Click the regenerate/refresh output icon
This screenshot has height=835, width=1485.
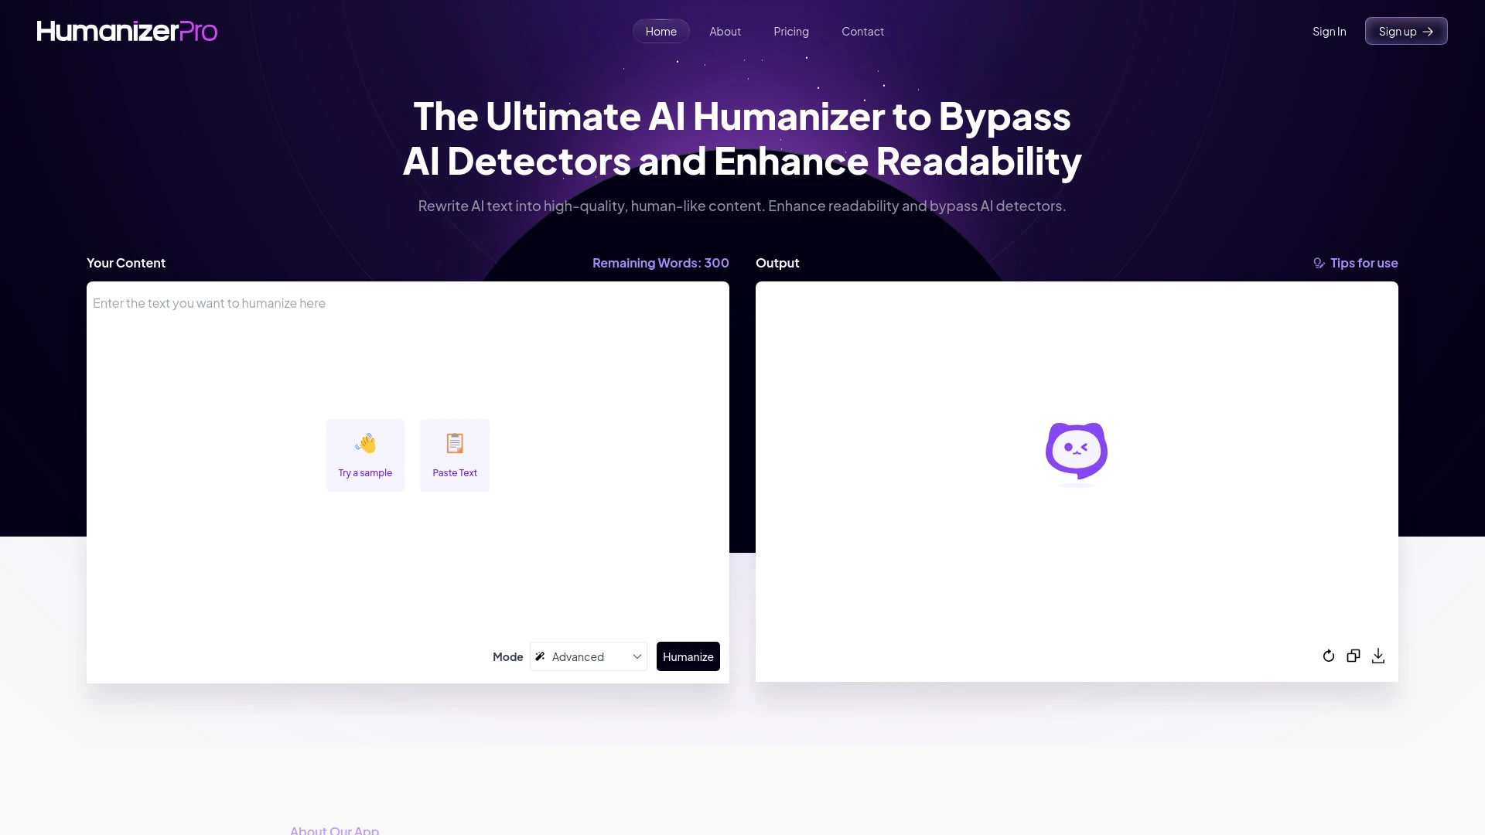(1329, 656)
